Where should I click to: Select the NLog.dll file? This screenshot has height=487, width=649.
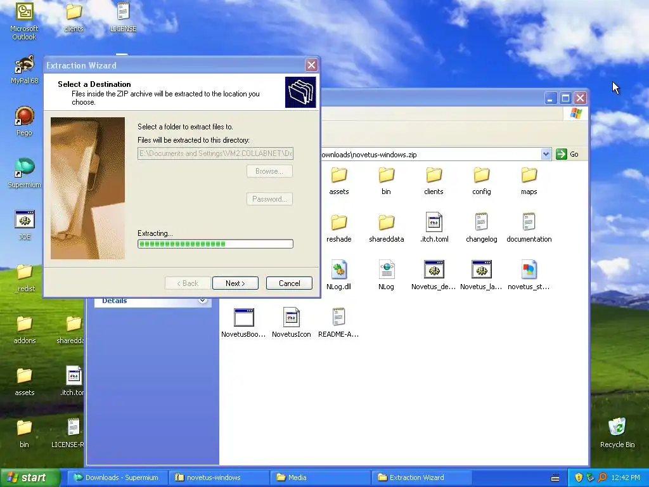click(x=338, y=275)
